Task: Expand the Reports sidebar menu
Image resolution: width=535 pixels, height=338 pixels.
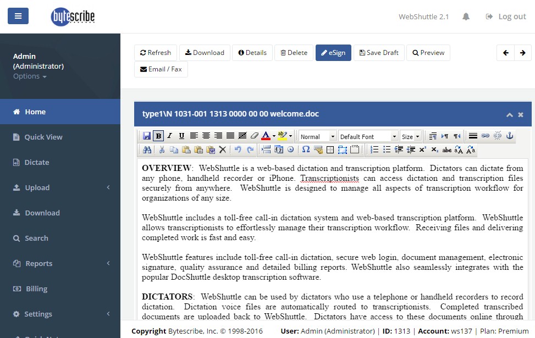Action: tap(60, 263)
